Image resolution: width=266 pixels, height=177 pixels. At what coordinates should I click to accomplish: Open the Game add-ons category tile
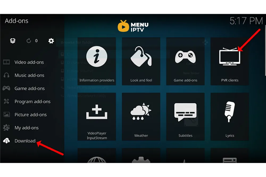click(x=185, y=61)
